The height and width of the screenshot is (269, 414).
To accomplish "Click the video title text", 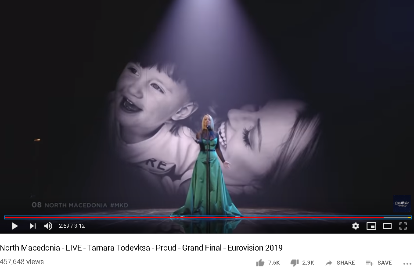I will tap(141, 248).
